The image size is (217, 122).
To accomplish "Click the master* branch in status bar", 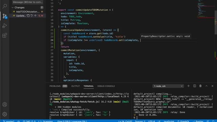I will [x=8, y=121].
